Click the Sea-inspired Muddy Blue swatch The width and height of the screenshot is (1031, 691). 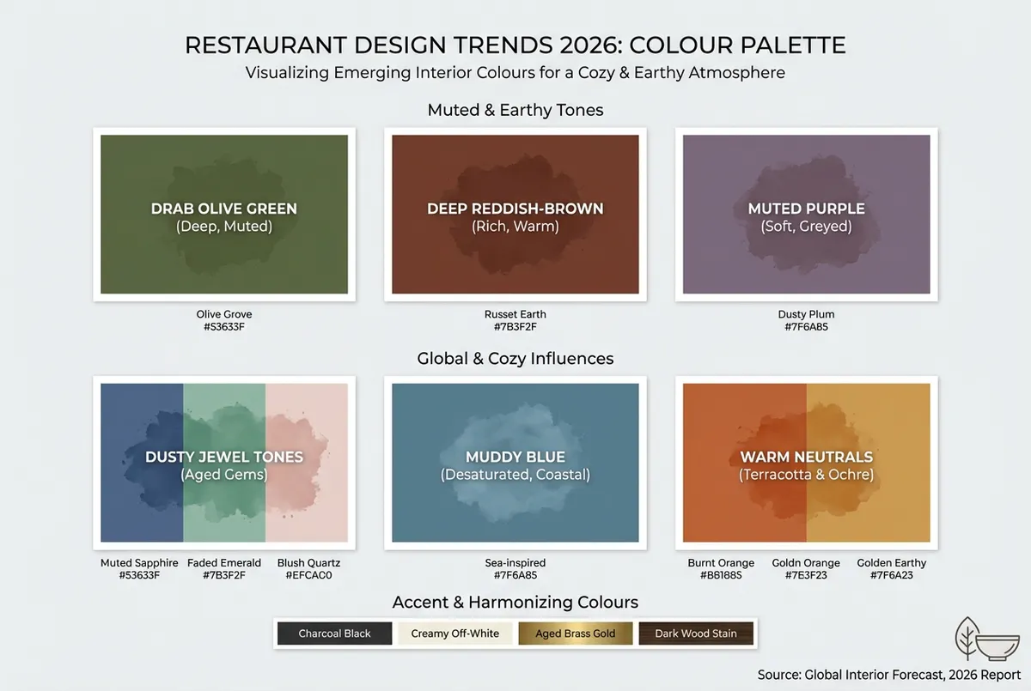pyautogui.click(x=515, y=463)
